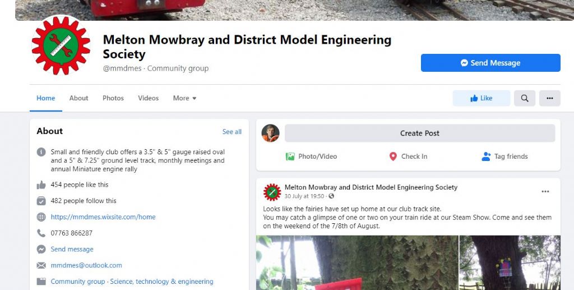Click the search magnifier icon button
574x290 pixels.
[525, 98]
